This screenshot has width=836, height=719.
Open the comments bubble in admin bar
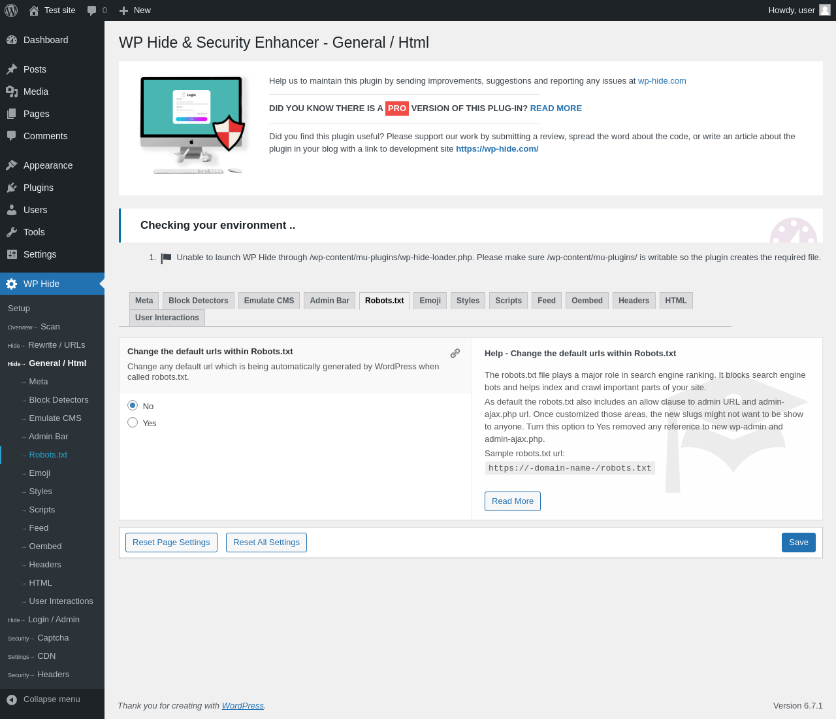[92, 10]
